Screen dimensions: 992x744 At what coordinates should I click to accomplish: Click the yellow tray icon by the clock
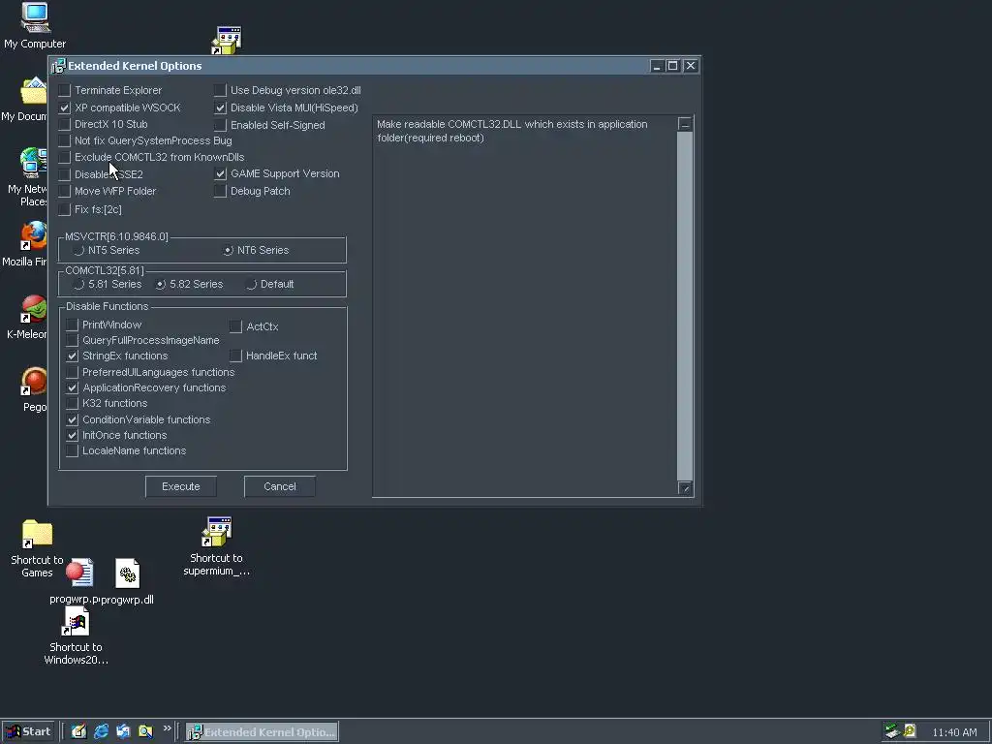910,730
